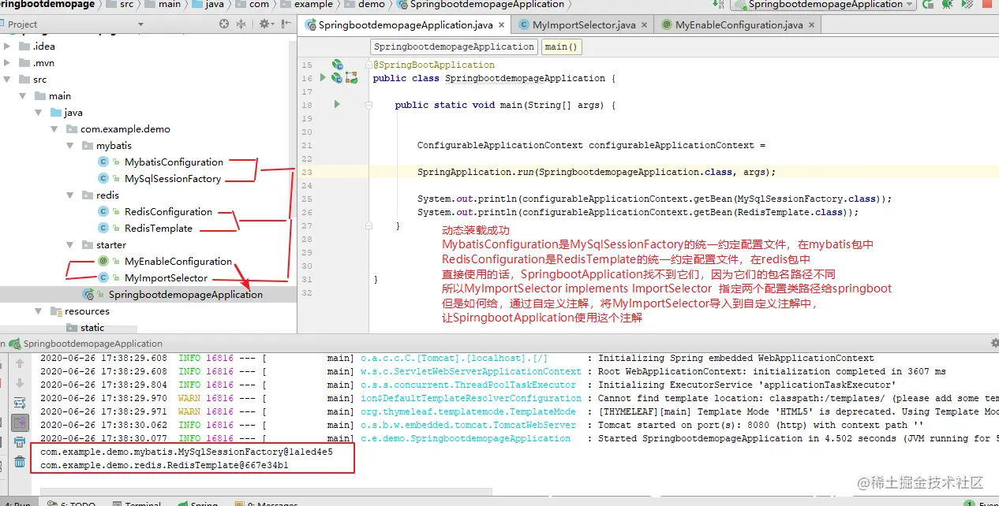Image resolution: width=999 pixels, height=506 pixels.
Task: Click the src breadcrumb in navigation bar
Action: [x=127, y=5]
